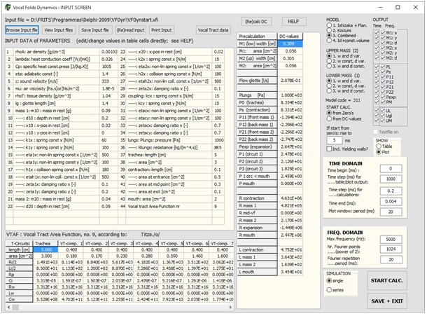Click Max. frequency (Hz) field
This screenshot has height=316, width=427.
click(x=391, y=240)
